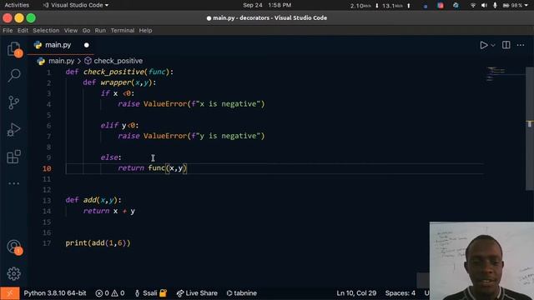Click the code minimap preview
534x300 pixels.
496,74
